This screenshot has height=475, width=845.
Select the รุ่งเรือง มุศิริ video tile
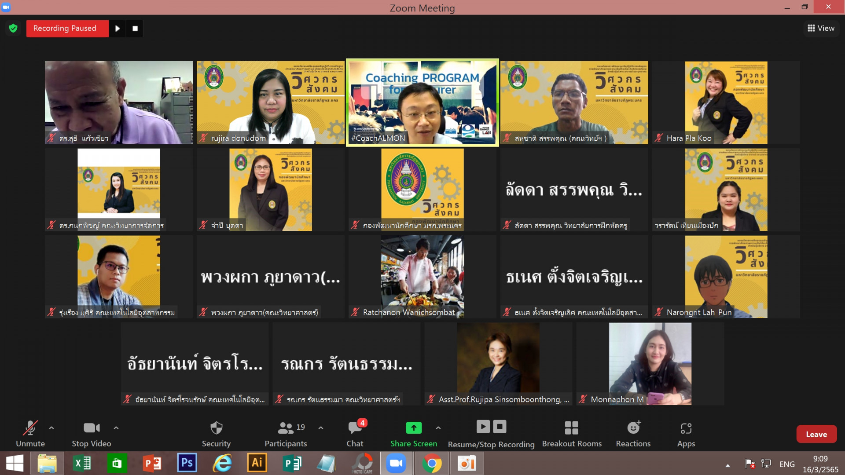click(x=119, y=277)
